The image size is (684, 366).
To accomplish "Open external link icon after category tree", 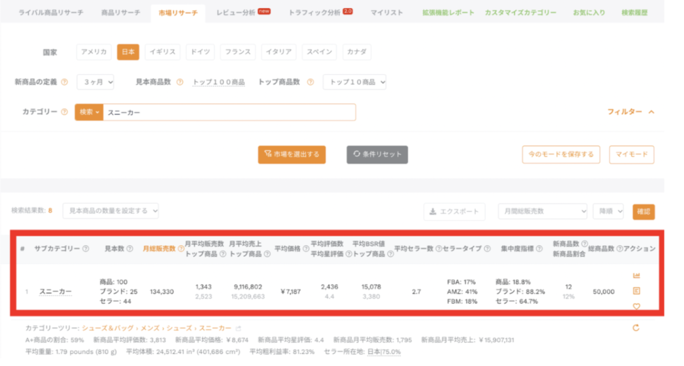I will click(238, 329).
